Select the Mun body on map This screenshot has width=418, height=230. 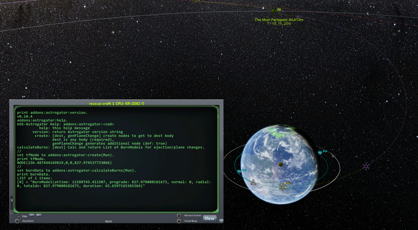(274, 11)
